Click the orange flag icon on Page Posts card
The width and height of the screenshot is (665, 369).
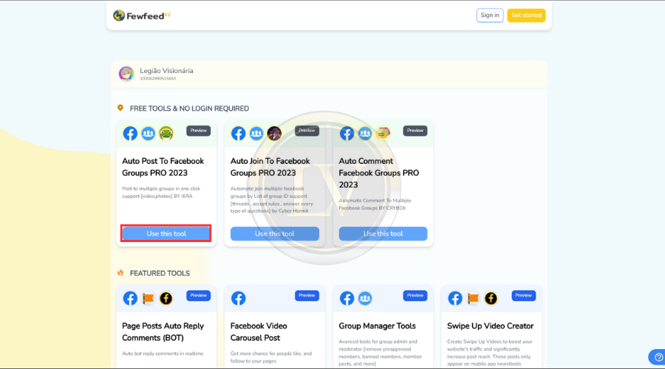pos(148,298)
